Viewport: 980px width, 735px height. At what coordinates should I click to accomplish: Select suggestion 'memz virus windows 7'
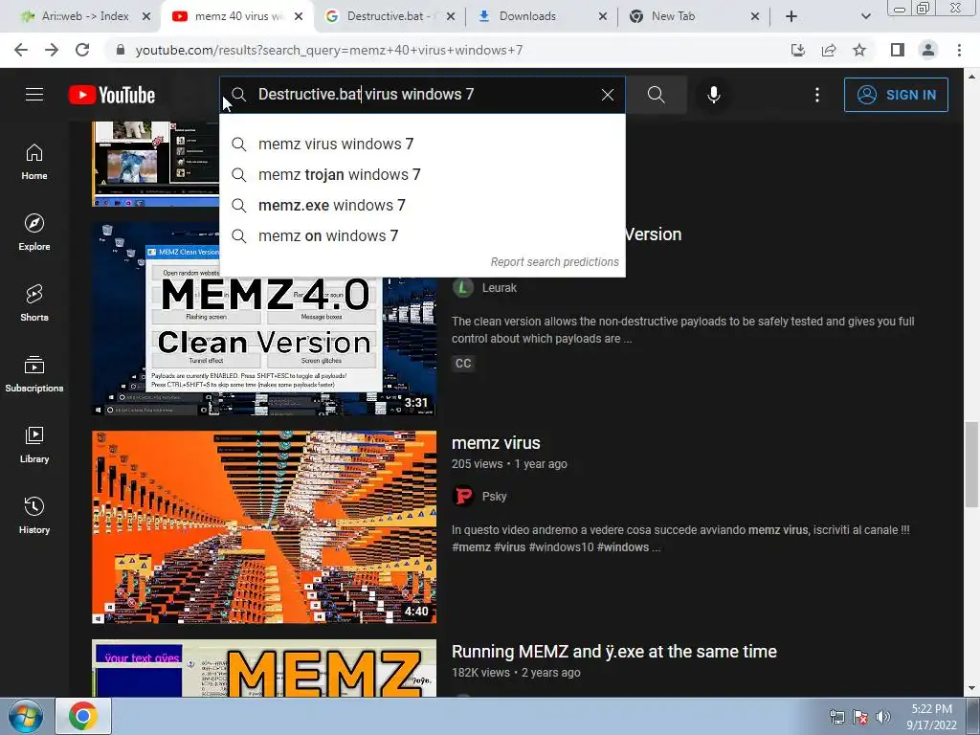[422, 145]
